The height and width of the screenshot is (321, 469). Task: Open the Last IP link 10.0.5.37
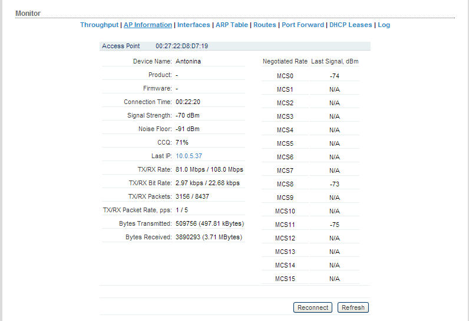(189, 156)
